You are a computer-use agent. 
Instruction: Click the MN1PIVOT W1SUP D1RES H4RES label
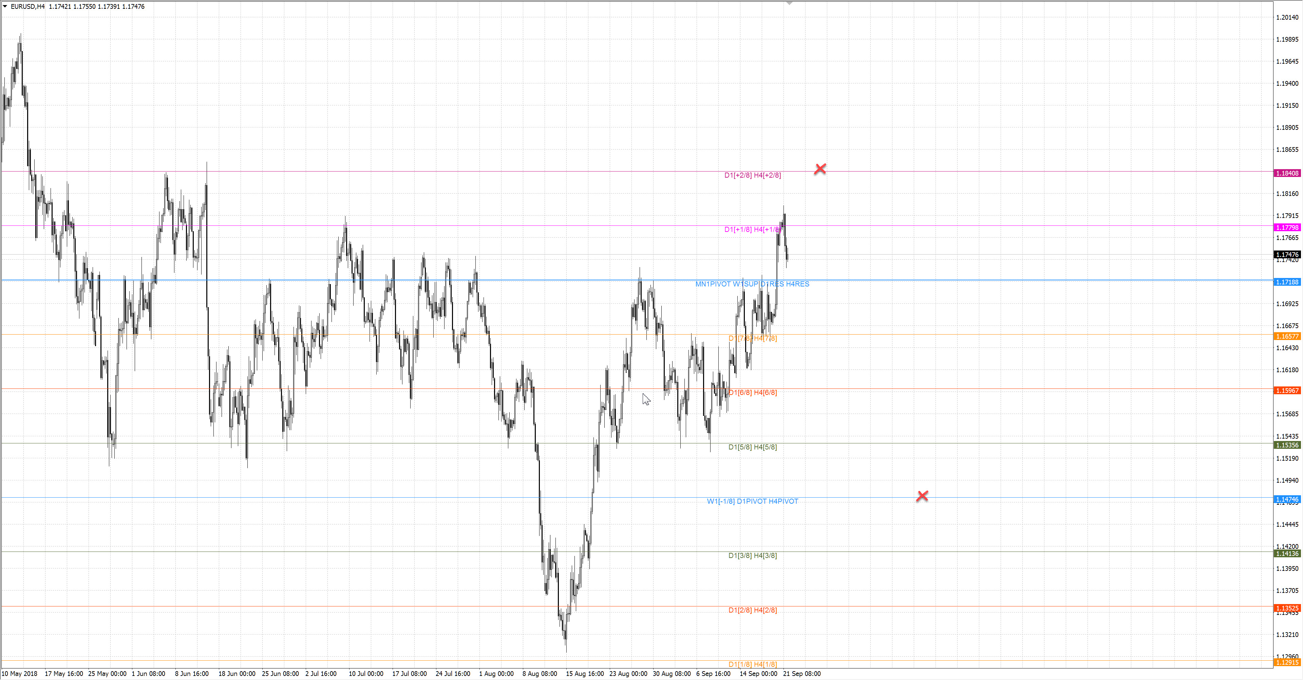coord(752,284)
